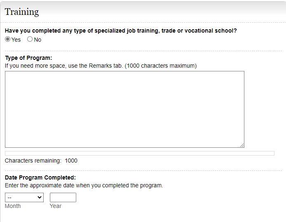Click the "Date Program Completed:" label

pyautogui.click(x=40, y=178)
